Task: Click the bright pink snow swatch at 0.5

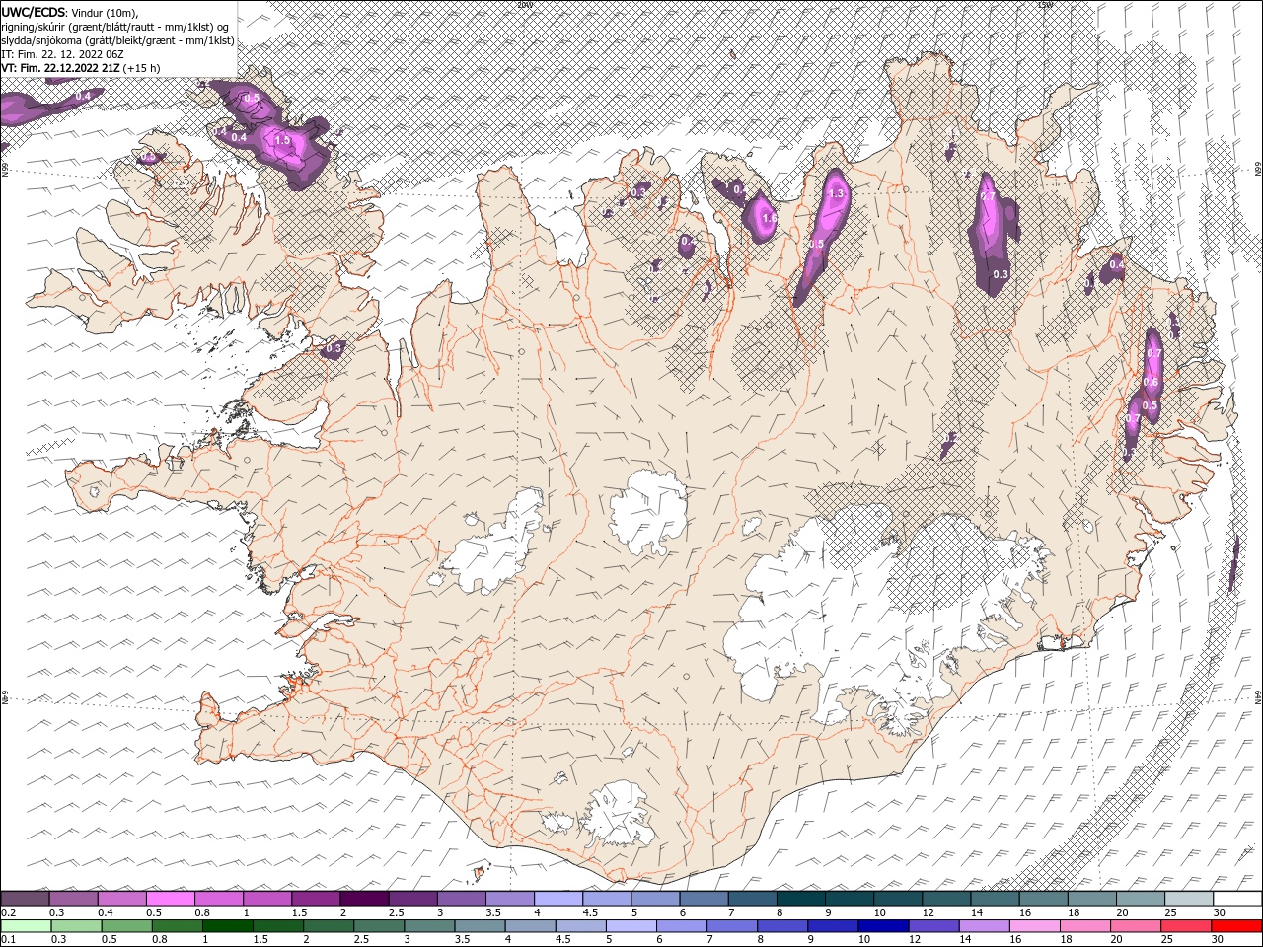Action: 170,899
